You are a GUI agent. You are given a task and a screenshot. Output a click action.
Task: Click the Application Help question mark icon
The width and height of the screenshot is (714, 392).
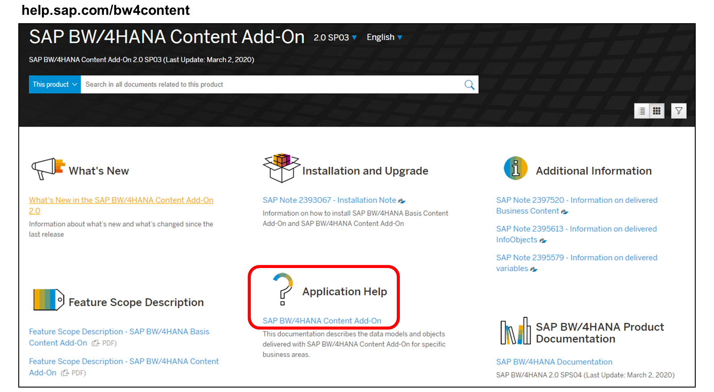(x=283, y=289)
